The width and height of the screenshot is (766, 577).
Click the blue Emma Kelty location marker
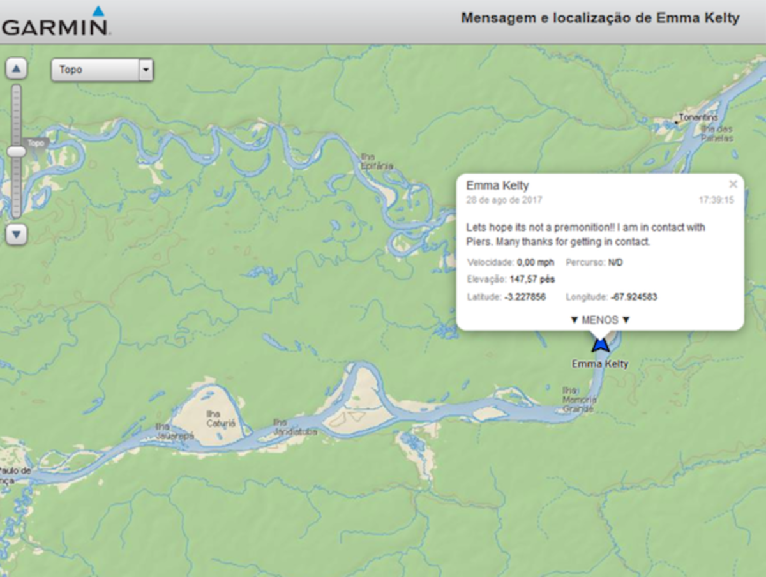[600, 345]
